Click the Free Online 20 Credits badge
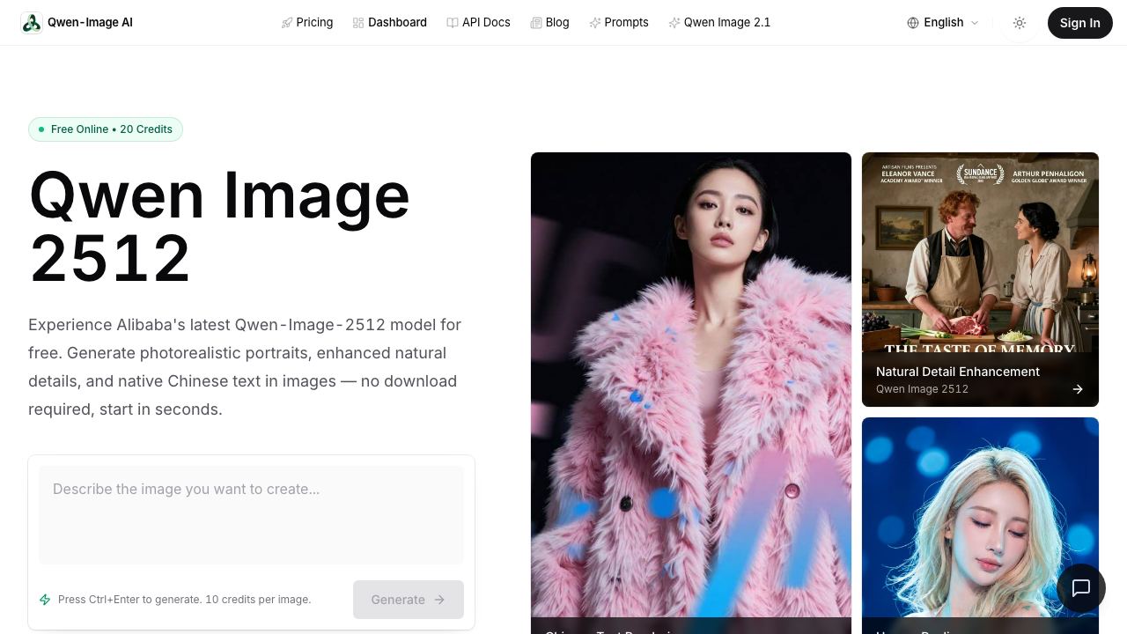 pos(106,129)
